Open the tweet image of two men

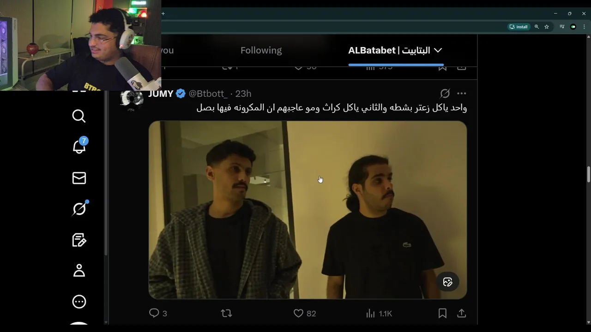[308, 210]
